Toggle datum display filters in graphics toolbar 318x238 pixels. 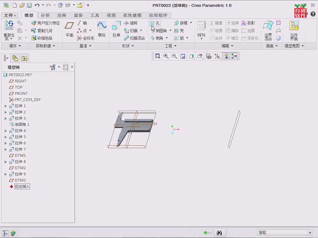[217, 56]
